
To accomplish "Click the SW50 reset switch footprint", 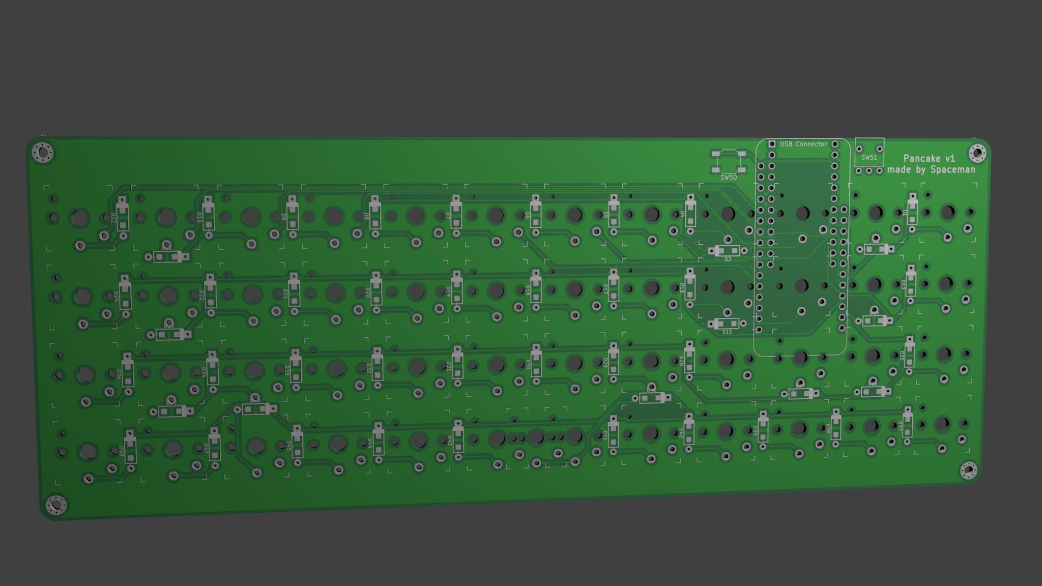I will 729,161.
